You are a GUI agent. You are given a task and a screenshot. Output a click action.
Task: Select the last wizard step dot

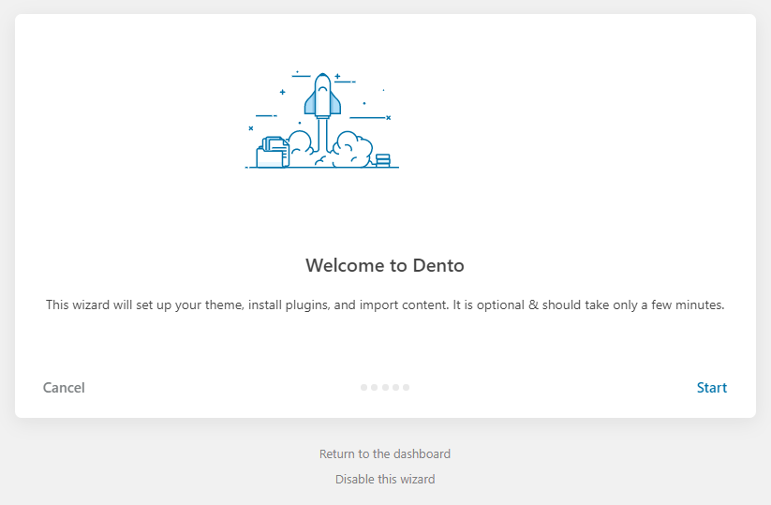coord(406,387)
